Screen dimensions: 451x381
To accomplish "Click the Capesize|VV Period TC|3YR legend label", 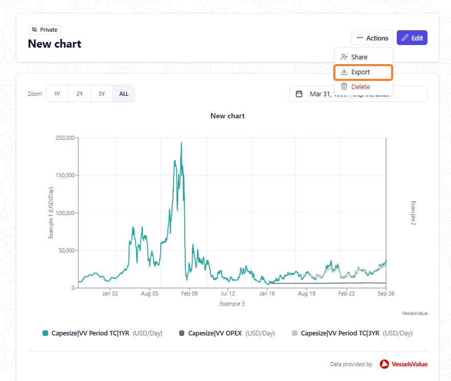I will tap(340, 333).
